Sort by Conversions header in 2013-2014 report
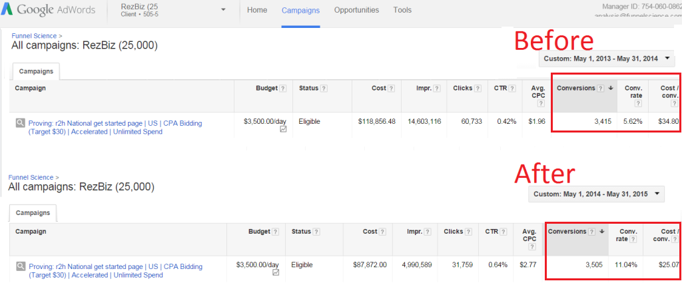This screenshot has width=682, height=283. [576, 89]
